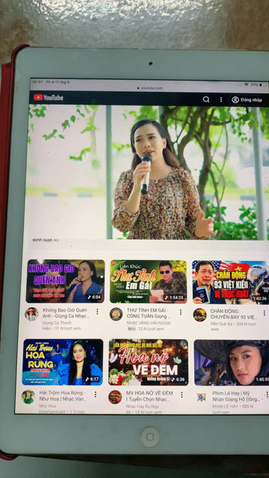
Task: Open options for Không Bao Giờ Quên Anh
Action: tap(97, 311)
